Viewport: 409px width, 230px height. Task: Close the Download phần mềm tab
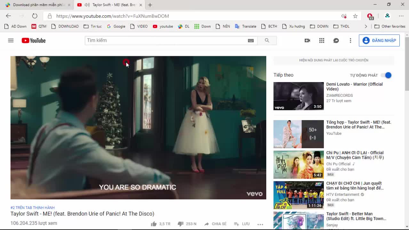69,5
